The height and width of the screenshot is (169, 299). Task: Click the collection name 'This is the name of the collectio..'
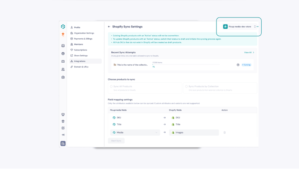pyautogui.click(x=133, y=65)
